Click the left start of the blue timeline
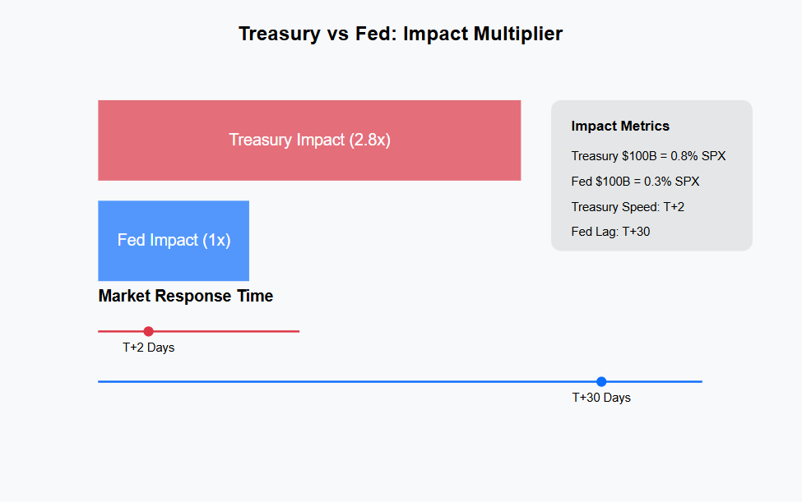This screenshot has height=502, width=802. pyautogui.click(x=100, y=381)
